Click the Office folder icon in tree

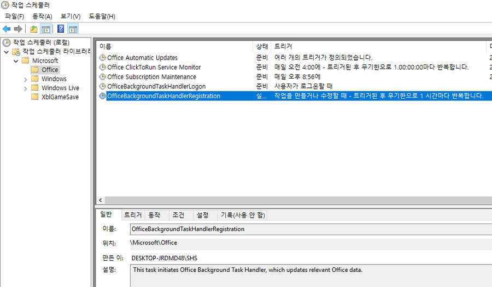pos(35,69)
